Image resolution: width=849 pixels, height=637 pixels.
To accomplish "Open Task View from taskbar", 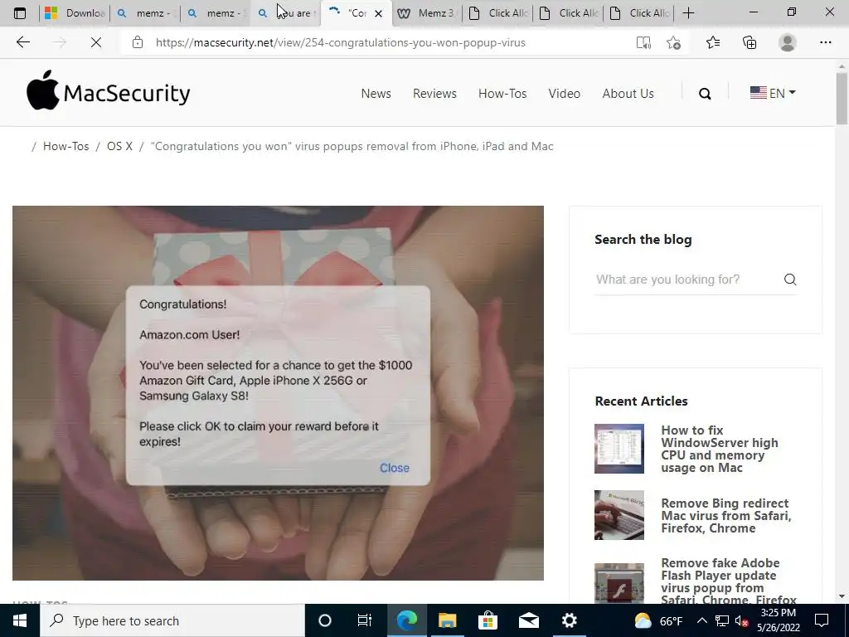I will [x=365, y=620].
